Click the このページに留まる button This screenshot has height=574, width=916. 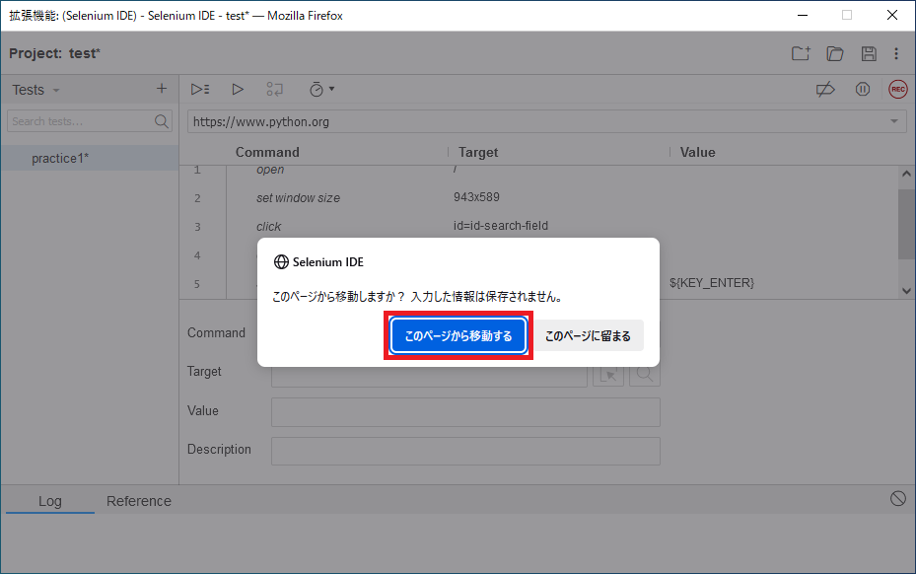[x=588, y=335]
